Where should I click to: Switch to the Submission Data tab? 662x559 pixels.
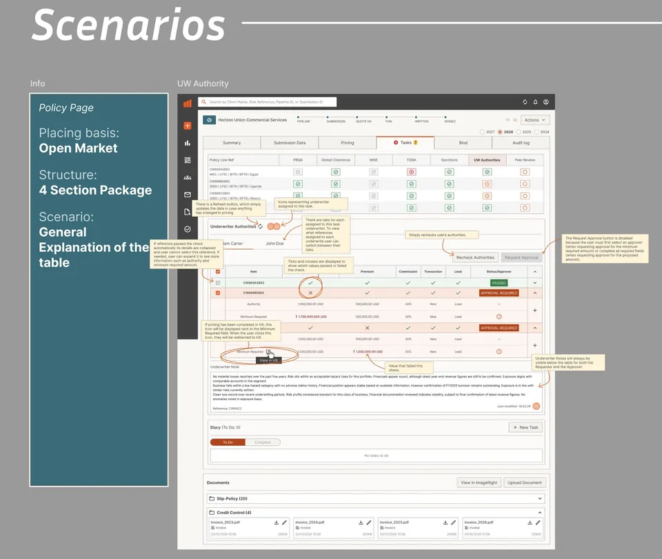(x=290, y=143)
